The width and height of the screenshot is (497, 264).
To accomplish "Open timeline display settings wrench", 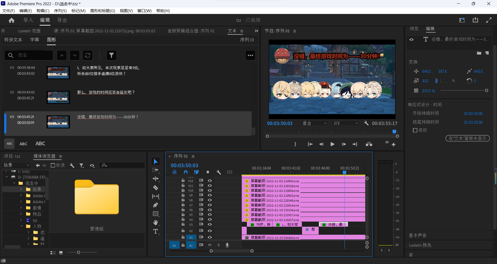I will click(218, 172).
